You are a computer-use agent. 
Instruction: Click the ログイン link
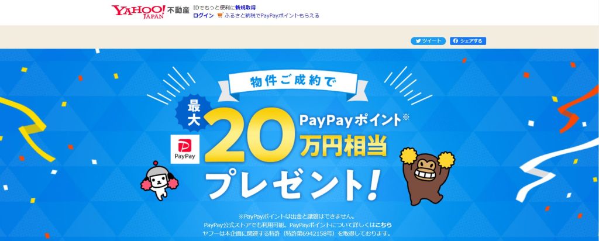(x=203, y=16)
